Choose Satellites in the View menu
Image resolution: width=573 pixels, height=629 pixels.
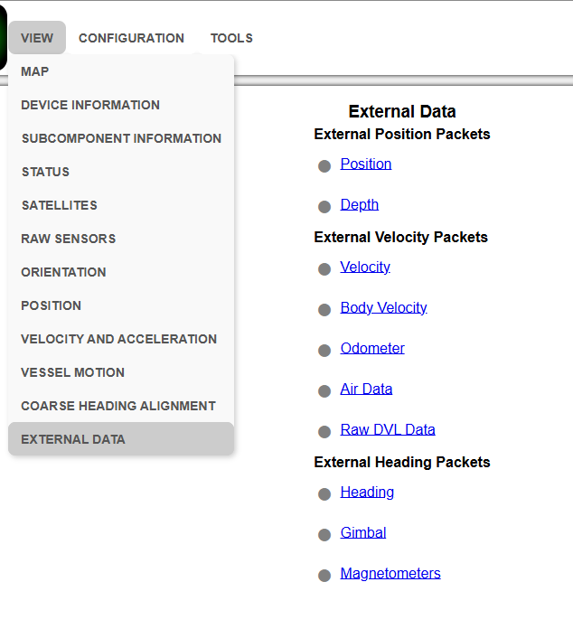[x=59, y=205]
